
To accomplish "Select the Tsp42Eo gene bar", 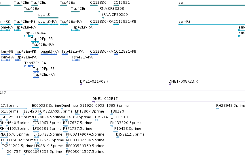I will (x=29, y=12).
